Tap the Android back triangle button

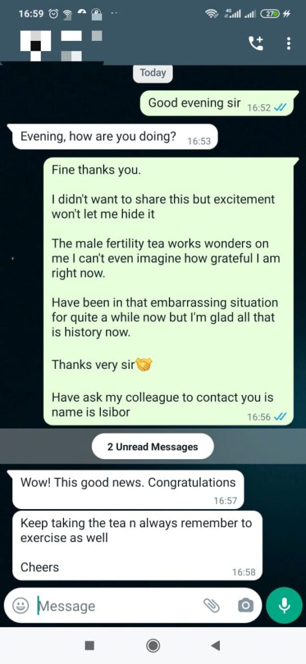point(215,645)
